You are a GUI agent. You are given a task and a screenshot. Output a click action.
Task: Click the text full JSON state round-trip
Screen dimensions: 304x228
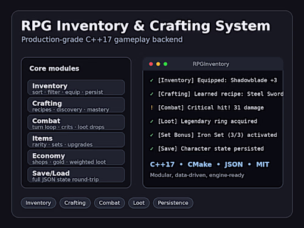(66, 179)
